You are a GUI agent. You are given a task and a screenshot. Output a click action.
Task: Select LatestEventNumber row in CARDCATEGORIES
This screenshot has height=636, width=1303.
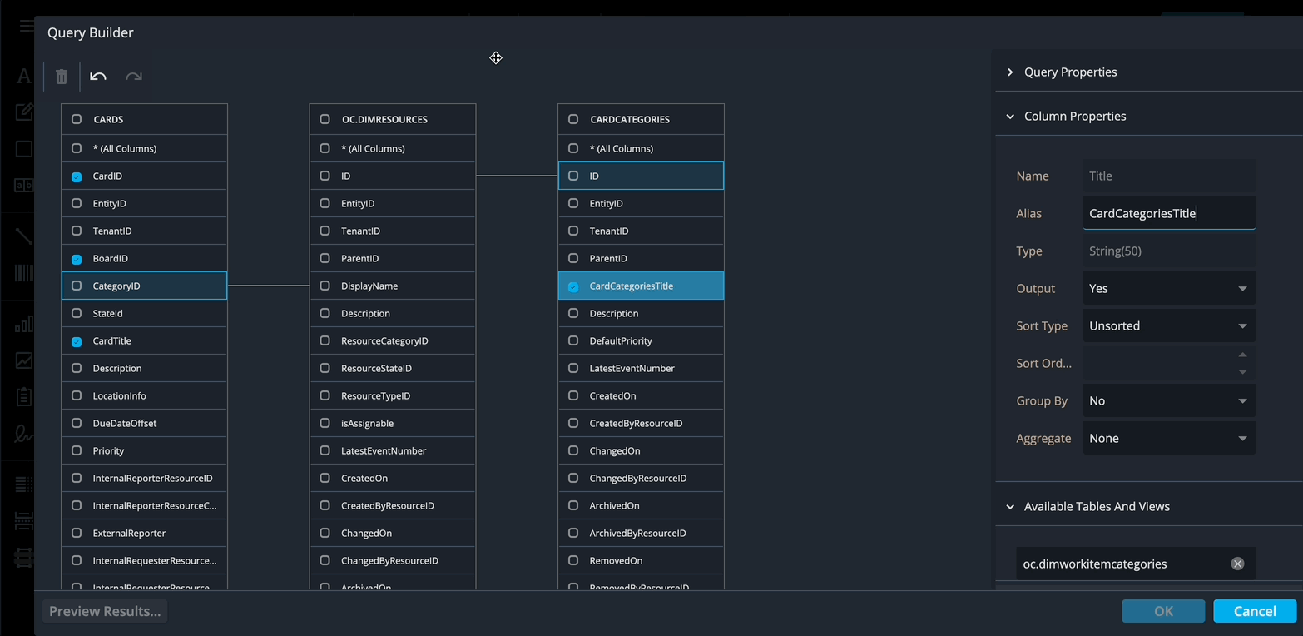641,368
